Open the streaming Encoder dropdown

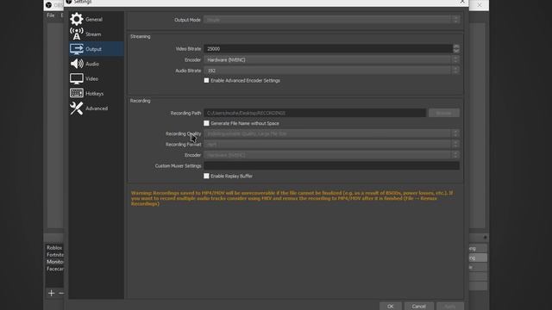(331, 59)
